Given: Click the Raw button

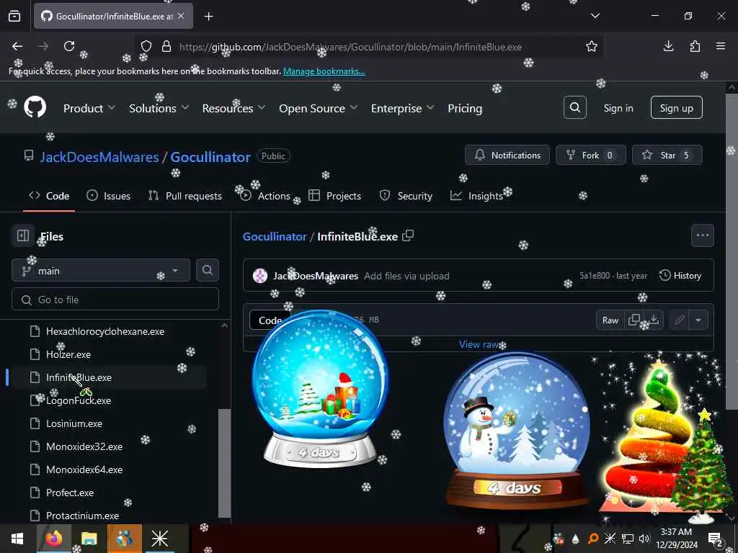Looking at the screenshot, I should (x=610, y=320).
